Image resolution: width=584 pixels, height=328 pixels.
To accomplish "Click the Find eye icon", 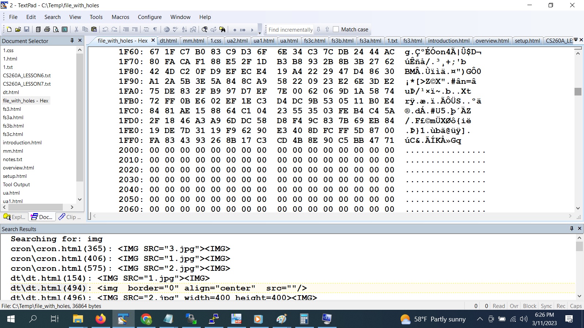I will coord(205,30).
